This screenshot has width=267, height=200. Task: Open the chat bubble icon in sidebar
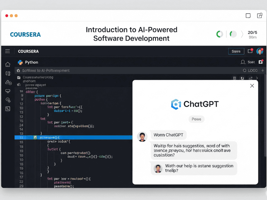click(x=8, y=91)
